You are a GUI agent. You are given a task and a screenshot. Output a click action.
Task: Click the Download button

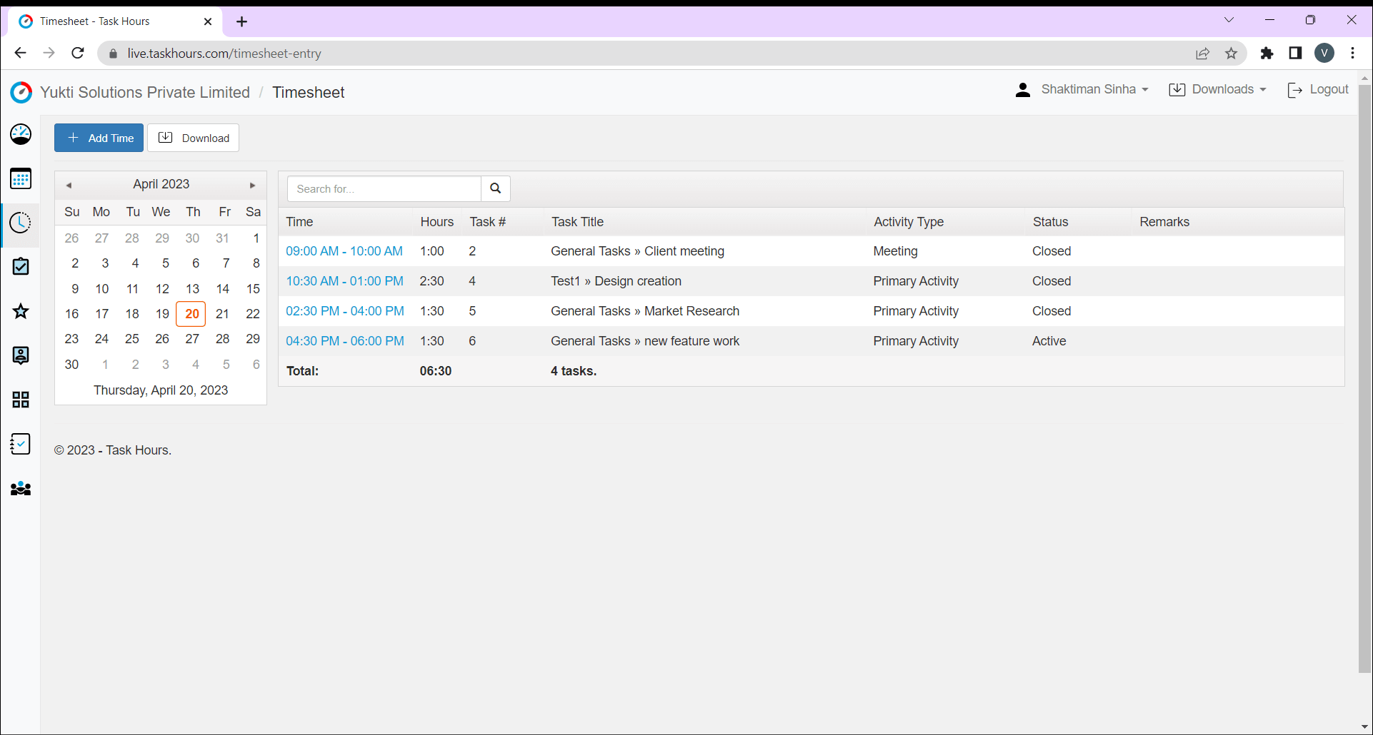[x=193, y=138]
